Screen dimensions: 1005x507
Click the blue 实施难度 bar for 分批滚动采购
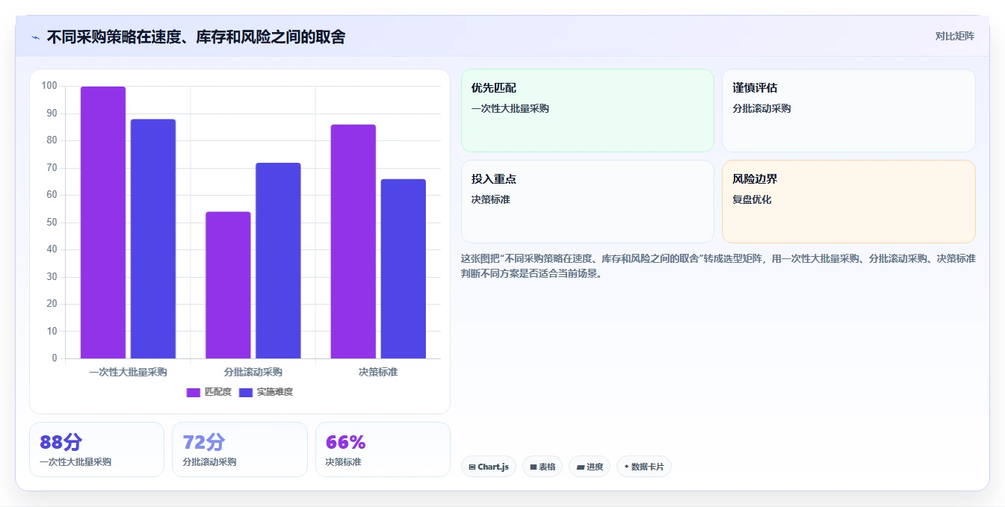(x=278, y=261)
